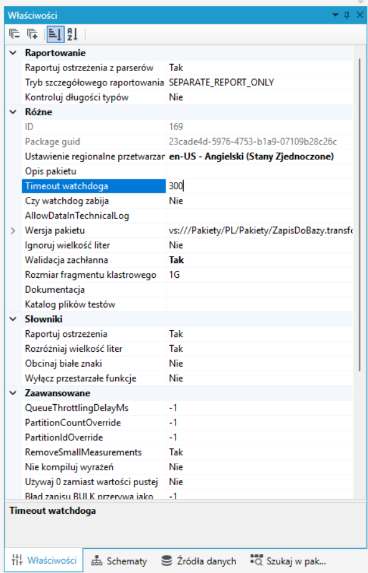Viewport: 368px width, 573px height.
Task: Select Ustawienie regionalne property label
Action: pos(95,157)
